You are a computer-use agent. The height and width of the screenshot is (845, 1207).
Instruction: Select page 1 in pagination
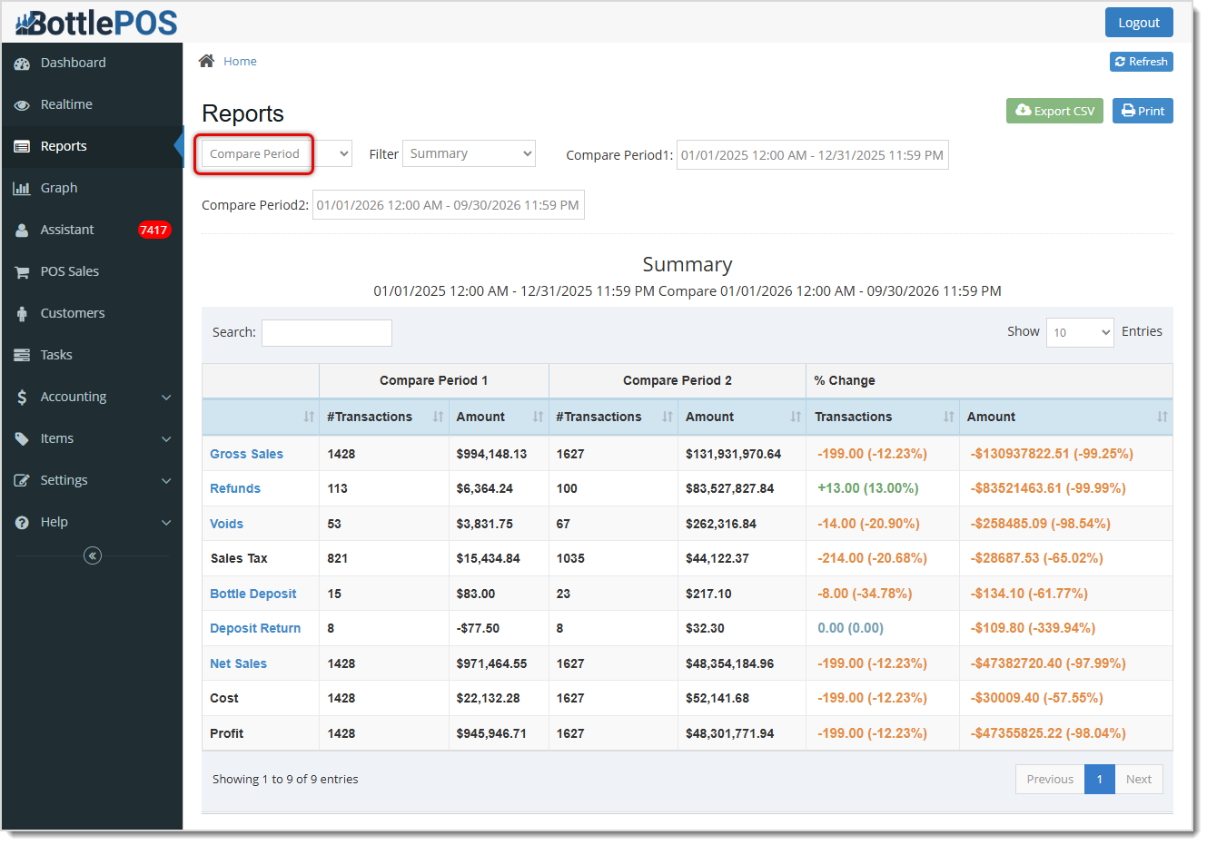(x=1100, y=779)
